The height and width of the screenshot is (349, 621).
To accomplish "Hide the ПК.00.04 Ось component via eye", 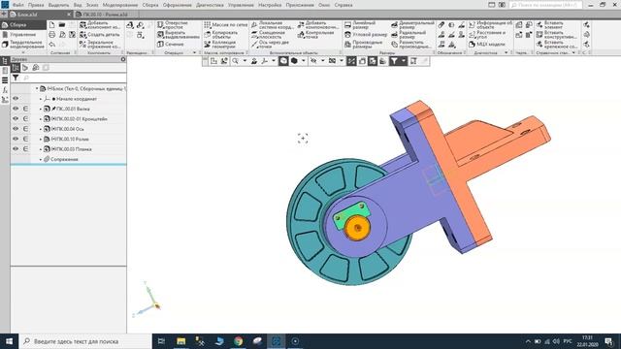I will click(x=16, y=129).
